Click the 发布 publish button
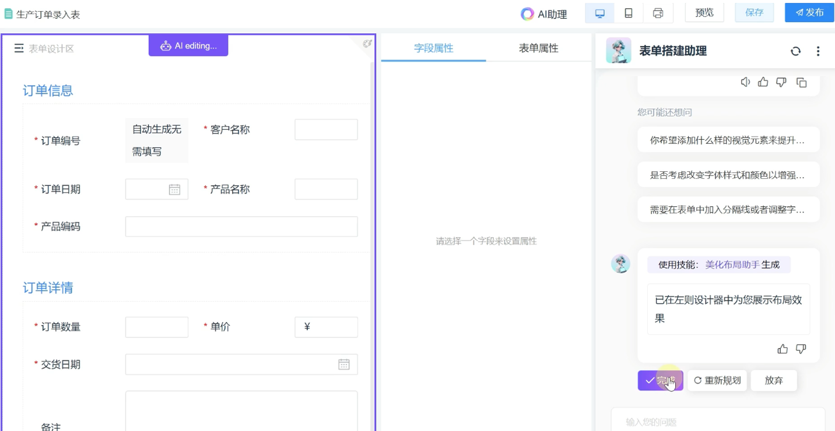The image size is (835, 431). (809, 13)
